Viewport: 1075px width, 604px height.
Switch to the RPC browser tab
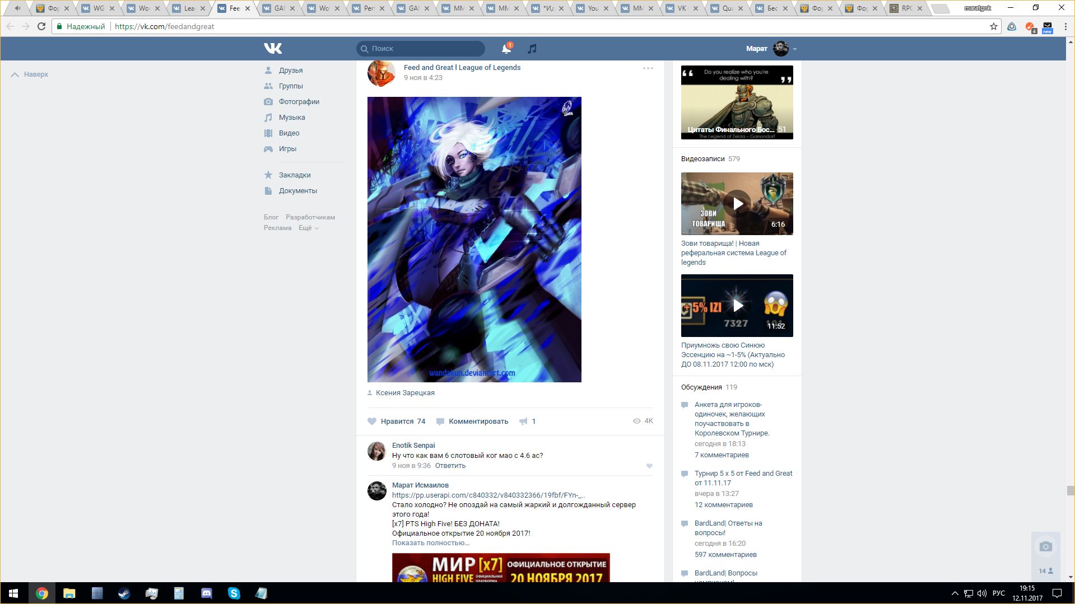tap(906, 8)
